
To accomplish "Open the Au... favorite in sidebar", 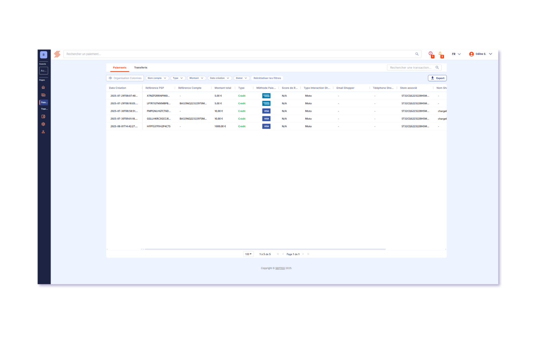I will tap(43, 70).
